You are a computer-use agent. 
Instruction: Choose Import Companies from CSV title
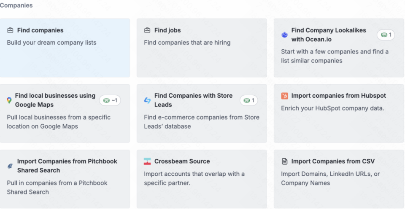(333, 161)
